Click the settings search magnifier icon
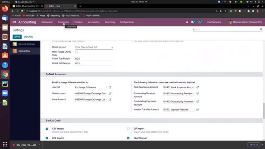Viewport: 265px width, 149px height. coord(261,29)
